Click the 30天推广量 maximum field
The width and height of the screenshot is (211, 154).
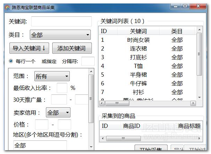pos(82,99)
